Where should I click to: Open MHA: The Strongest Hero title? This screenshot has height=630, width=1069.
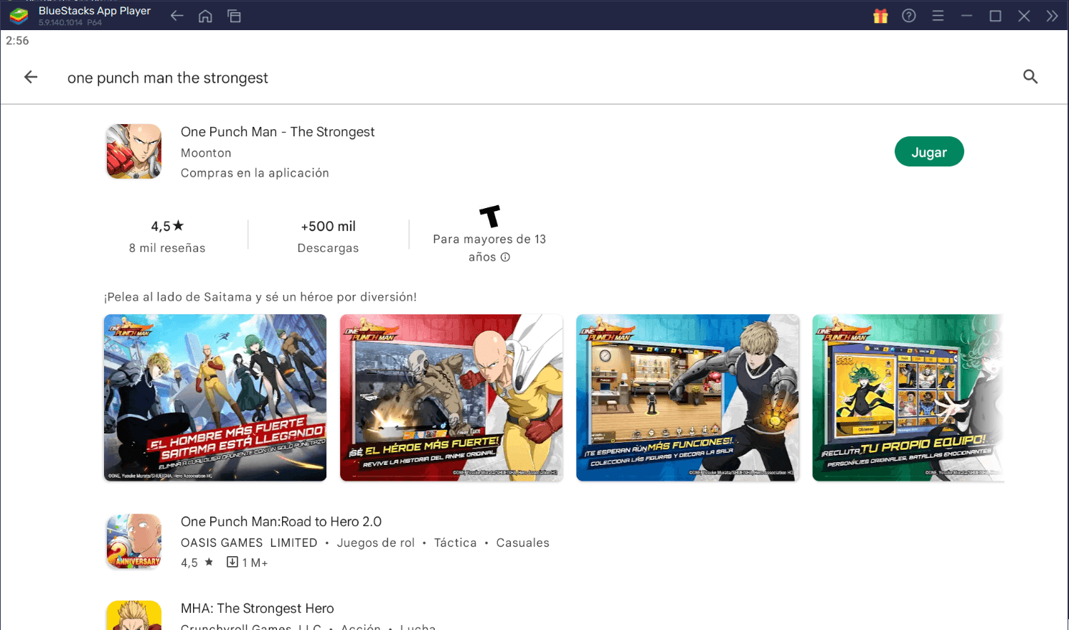258,608
